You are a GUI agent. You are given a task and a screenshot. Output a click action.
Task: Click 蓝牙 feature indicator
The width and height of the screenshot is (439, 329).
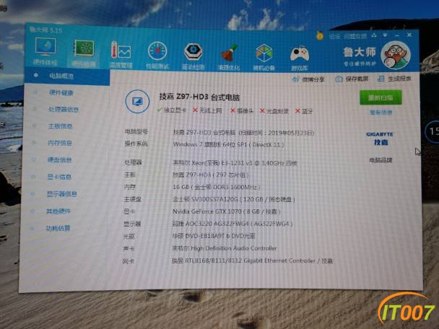tap(304, 111)
